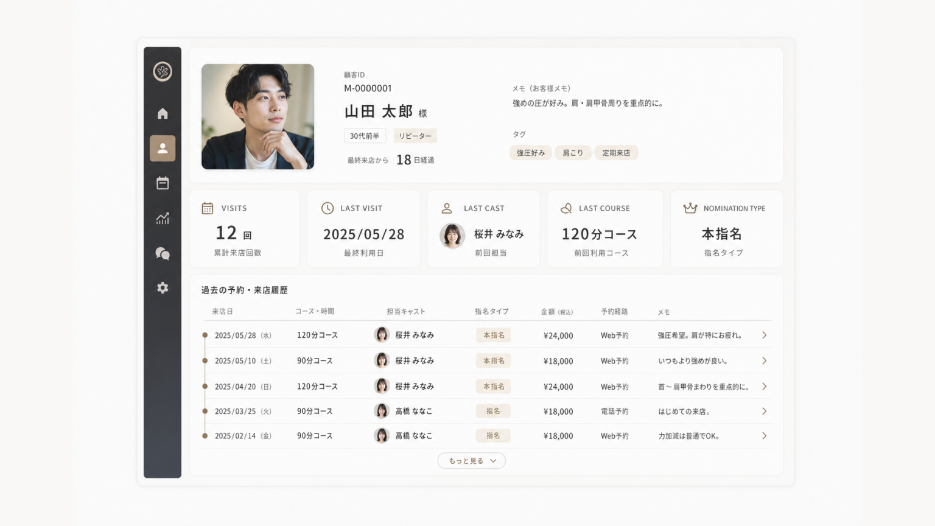Expand the 2025/05/10 visit row chevron

click(x=764, y=361)
